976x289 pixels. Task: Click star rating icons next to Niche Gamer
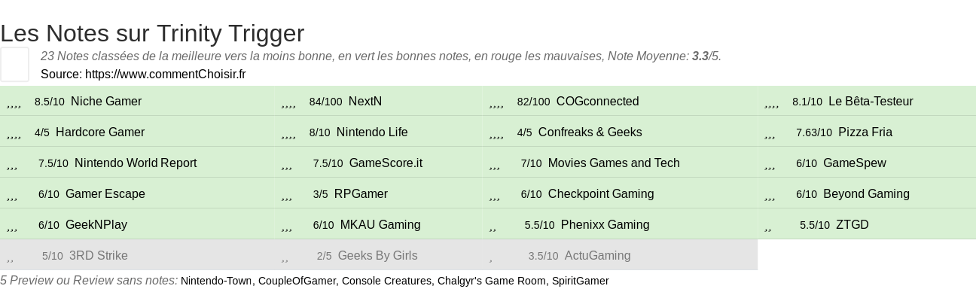pyautogui.click(x=14, y=103)
